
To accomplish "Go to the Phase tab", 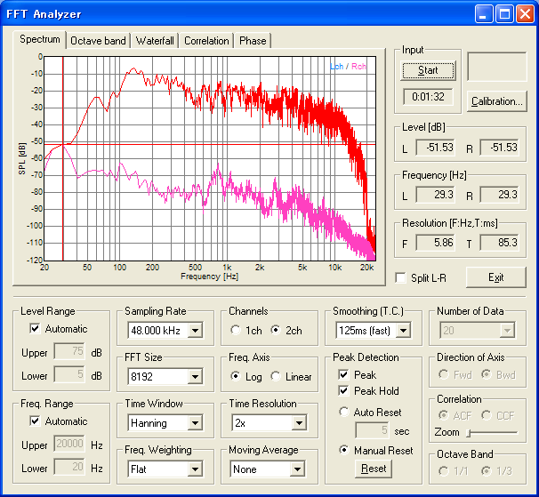I will point(253,41).
